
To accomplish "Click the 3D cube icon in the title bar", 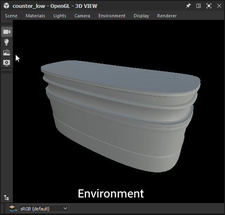I will coord(7,6).
